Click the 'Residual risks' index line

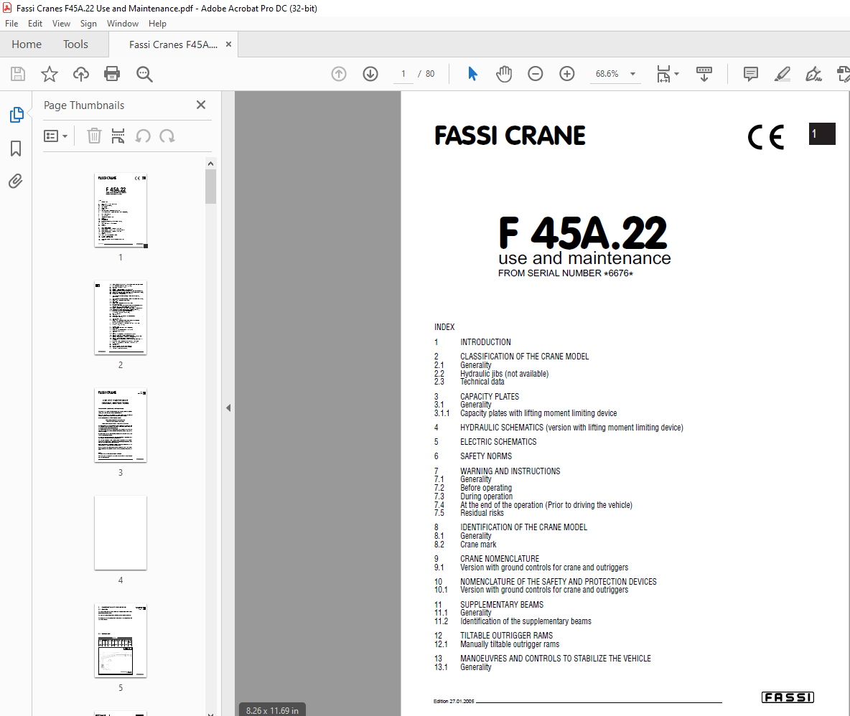click(482, 513)
